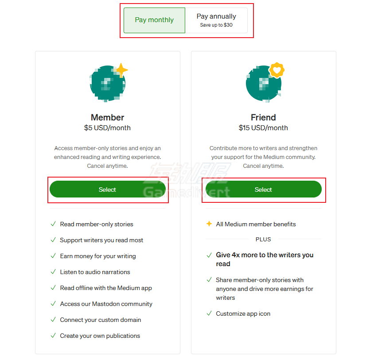Click the checkmark beside Customize app icon
Image resolution: width=374 pixels, height=360 pixels.
[x=209, y=314]
